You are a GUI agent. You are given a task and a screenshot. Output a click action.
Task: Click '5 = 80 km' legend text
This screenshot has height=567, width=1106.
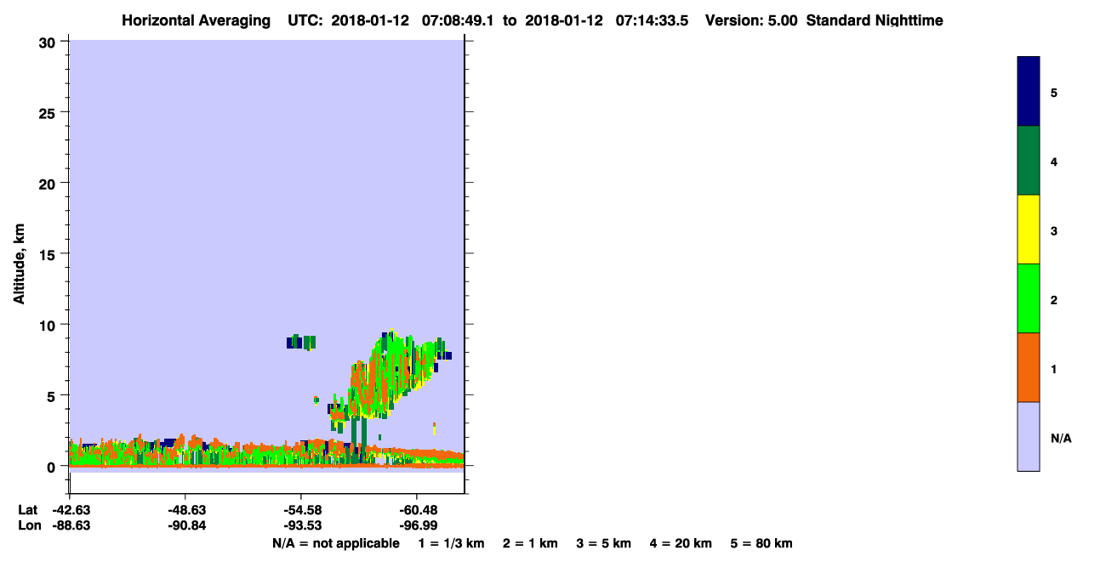761,543
